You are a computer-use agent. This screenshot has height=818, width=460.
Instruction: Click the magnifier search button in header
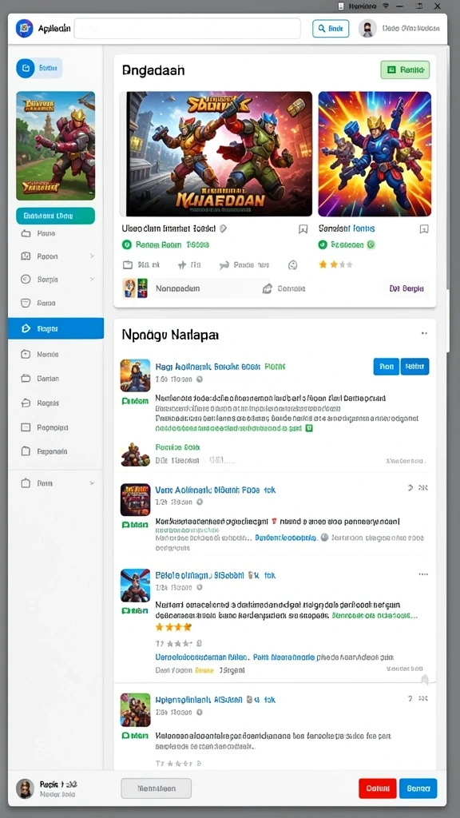point(331,29)
